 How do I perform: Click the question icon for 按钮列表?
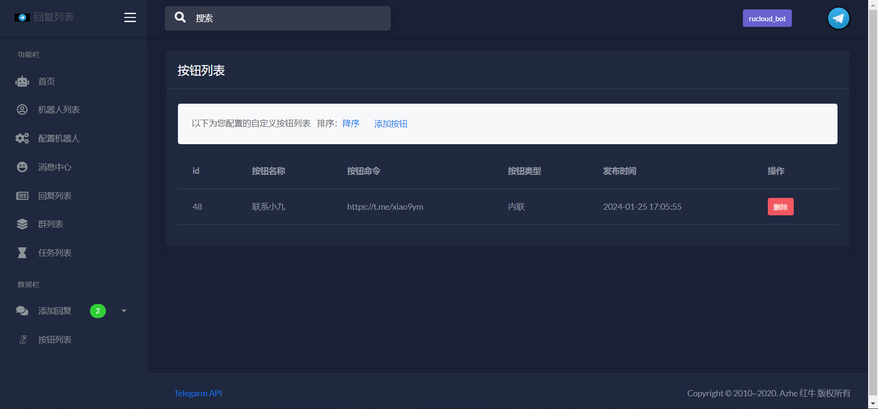tap(23, 340)
